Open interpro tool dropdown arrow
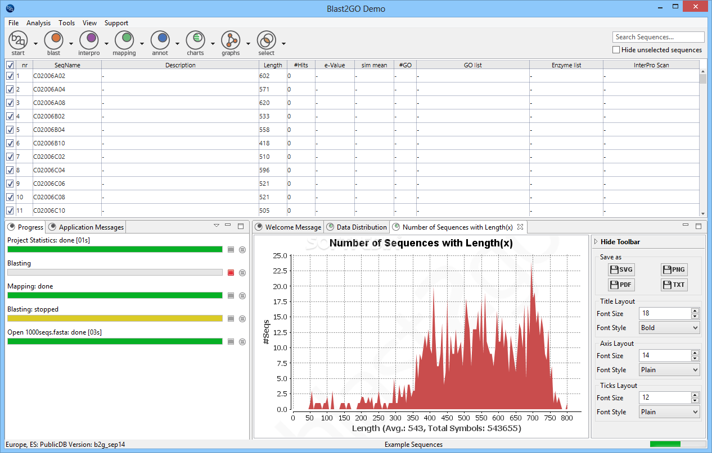Viewport: 712px width, 453px height. (106, 43)
